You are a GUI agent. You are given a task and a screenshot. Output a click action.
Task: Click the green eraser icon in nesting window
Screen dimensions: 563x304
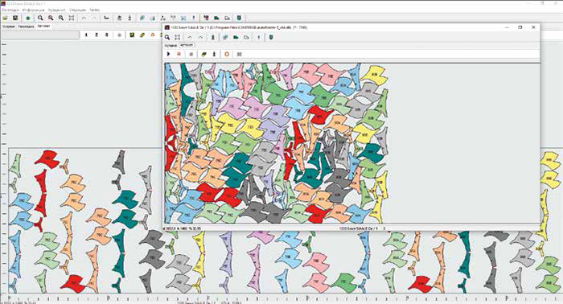(204, 54)
